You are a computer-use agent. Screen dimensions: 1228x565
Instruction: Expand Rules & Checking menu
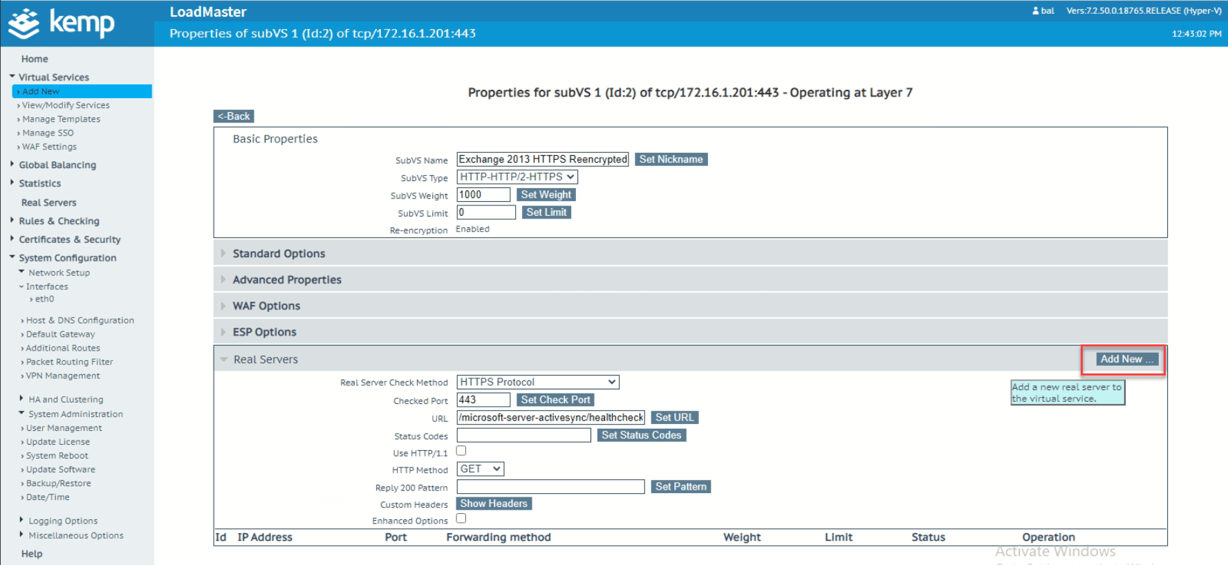pyautogui.click(x=59, y=221)
